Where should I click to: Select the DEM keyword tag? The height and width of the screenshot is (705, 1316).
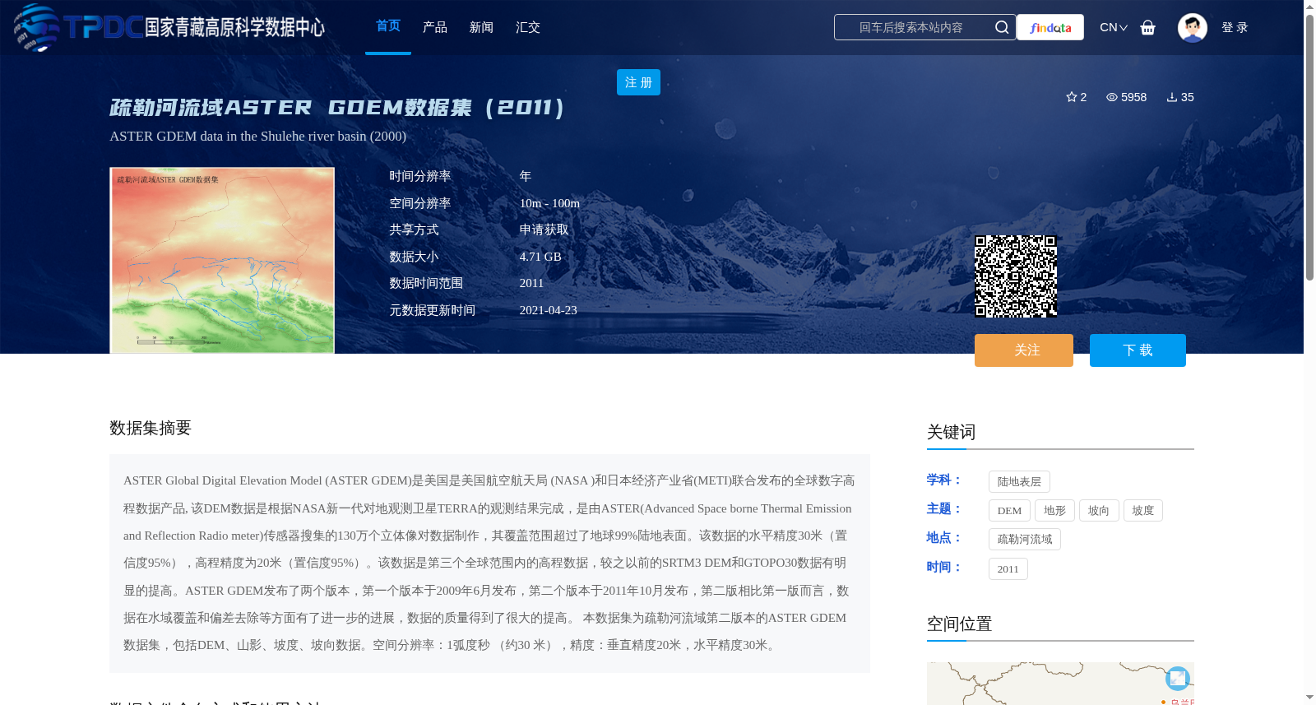(1009, 511)
